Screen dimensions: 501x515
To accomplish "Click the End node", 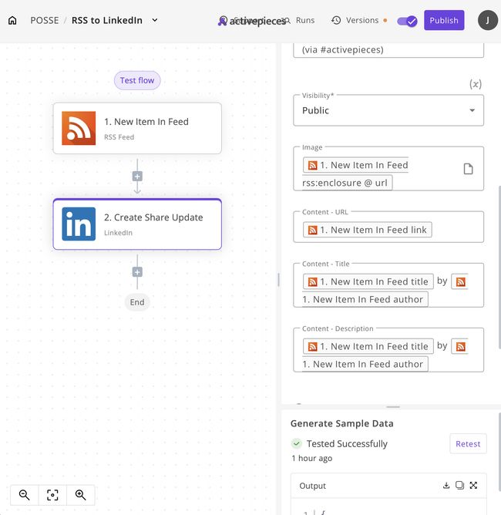I will (137, 302).
